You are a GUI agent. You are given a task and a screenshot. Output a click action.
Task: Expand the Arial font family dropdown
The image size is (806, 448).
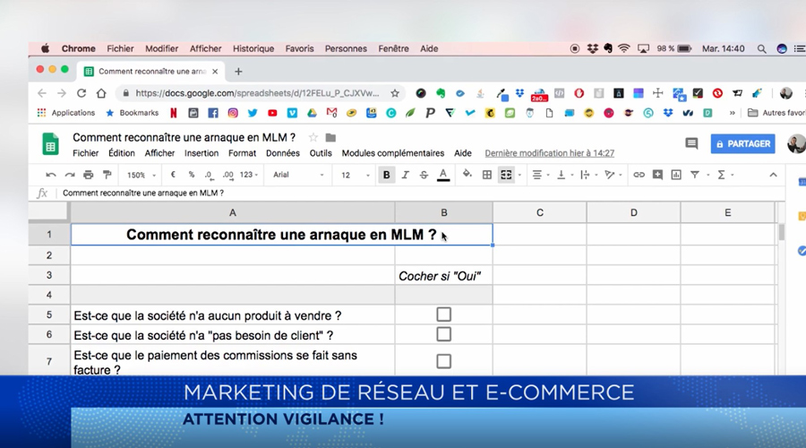click(298, 175)
